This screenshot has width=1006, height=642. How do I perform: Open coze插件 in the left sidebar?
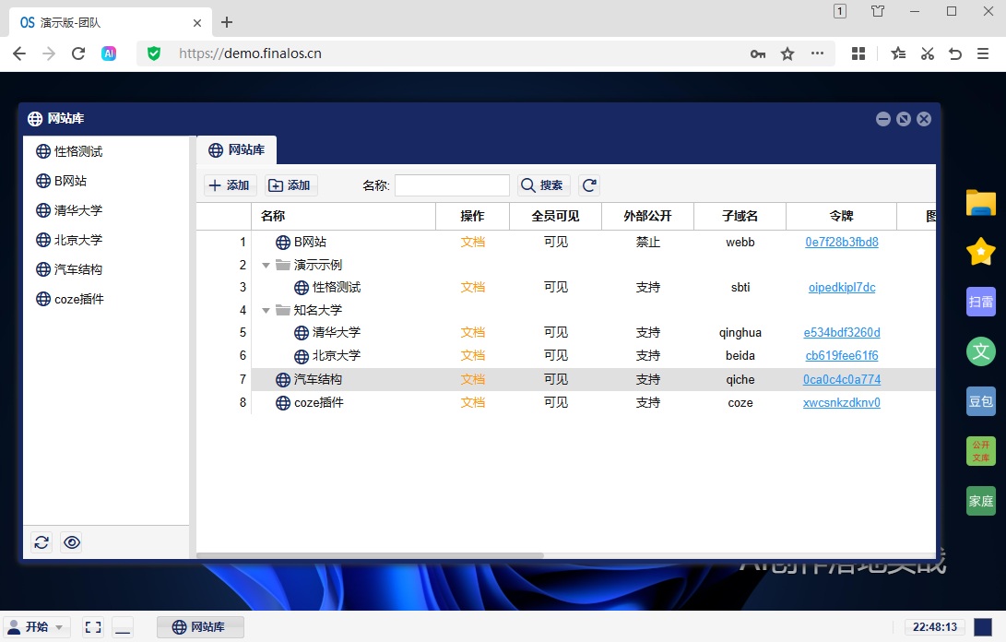(x=70, y=299)
